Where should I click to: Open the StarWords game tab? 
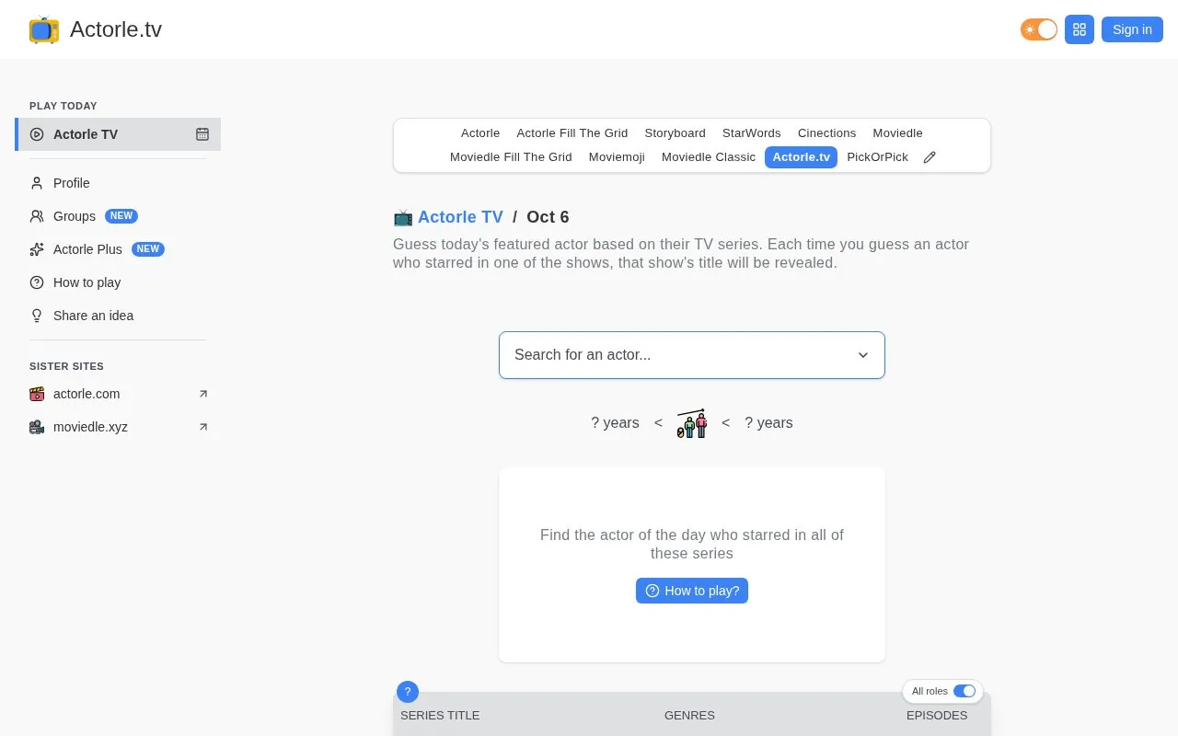[x=752, y=133]
